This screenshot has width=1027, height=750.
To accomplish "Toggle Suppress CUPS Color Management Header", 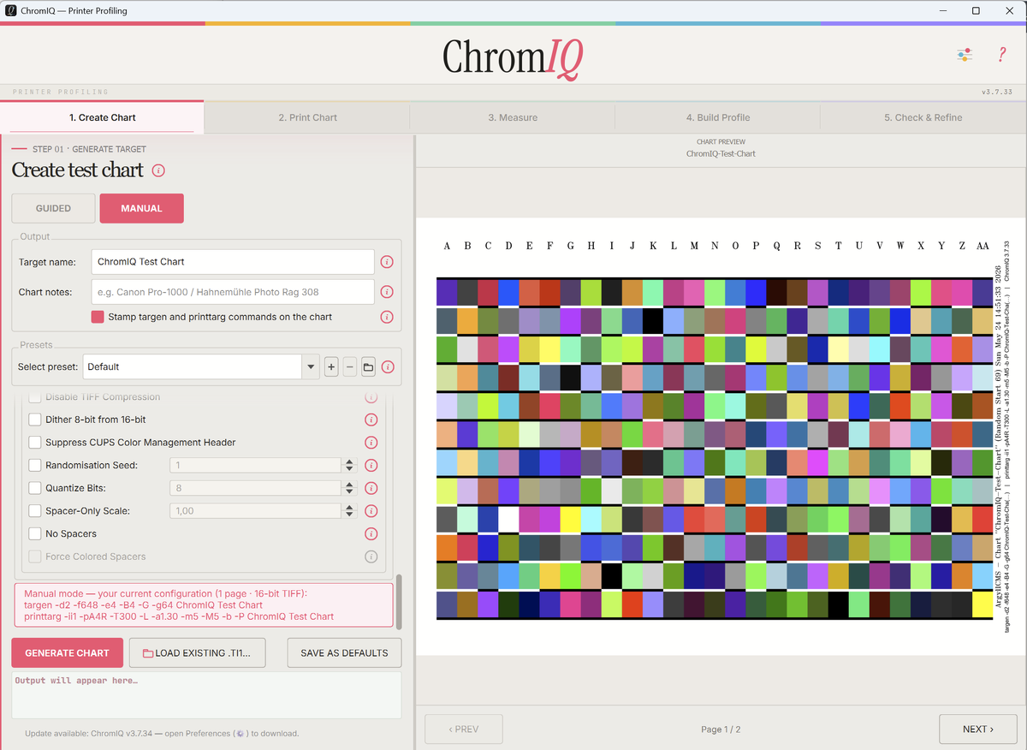I will click(35, 443).
